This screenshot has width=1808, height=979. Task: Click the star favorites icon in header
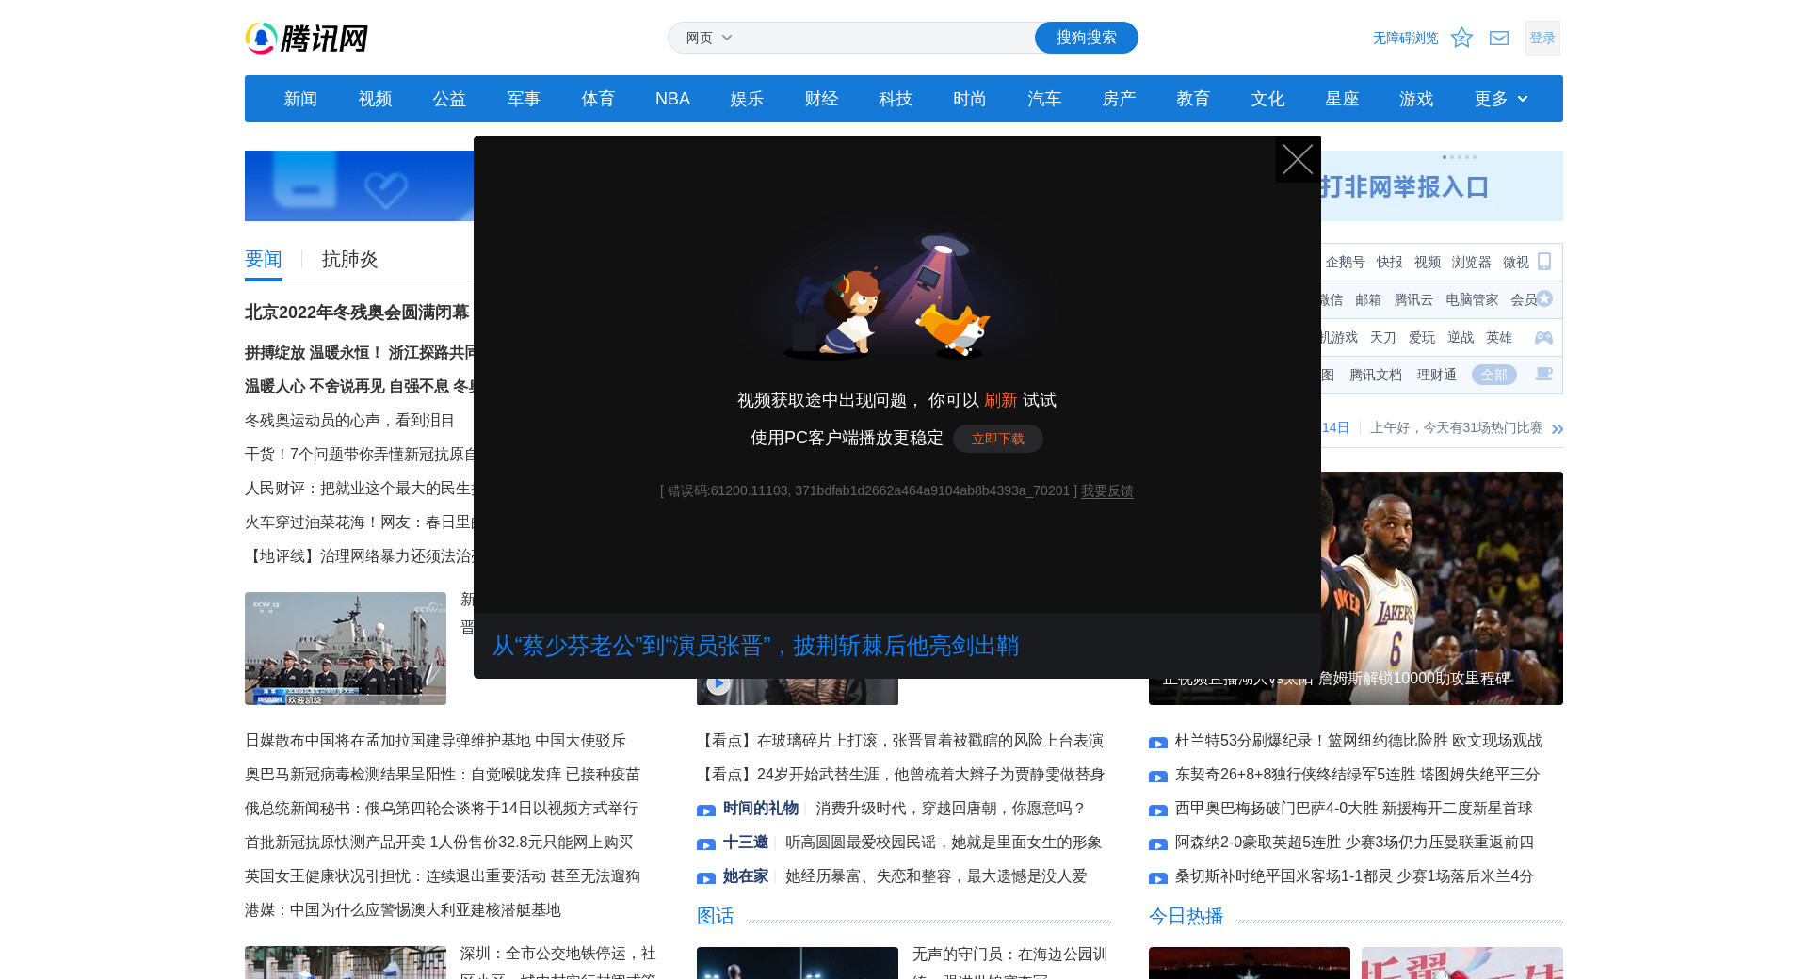click(x=1461, y=38)
